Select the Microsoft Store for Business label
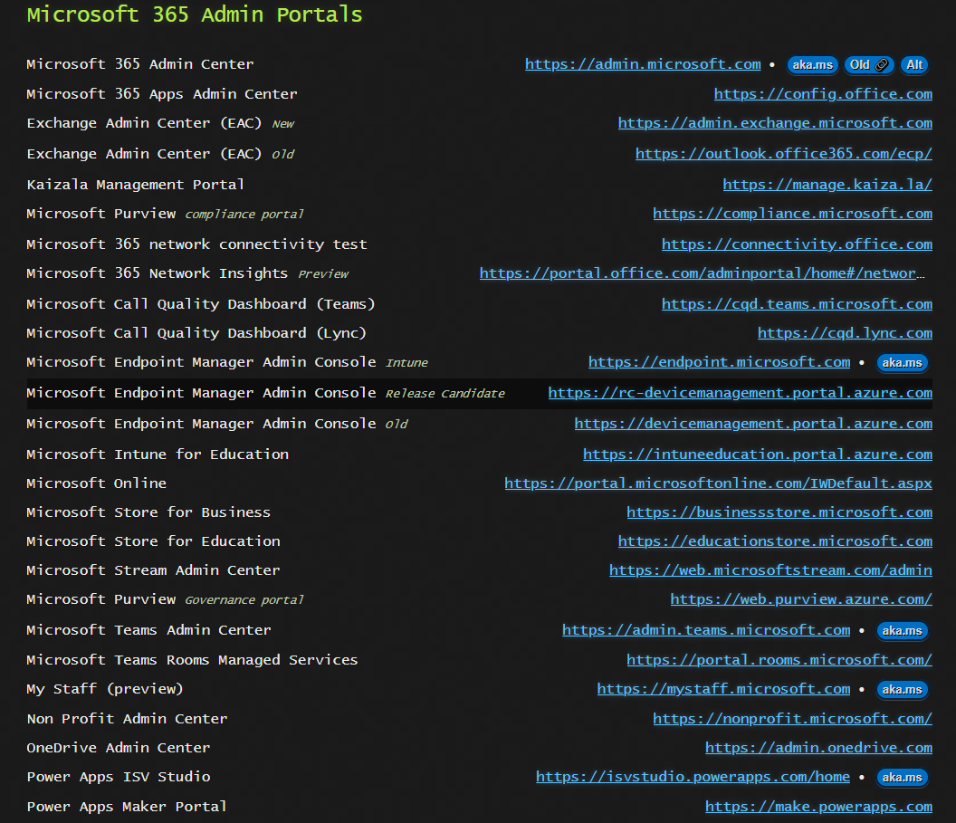This screenshot has height=823, width=956. 148,512
